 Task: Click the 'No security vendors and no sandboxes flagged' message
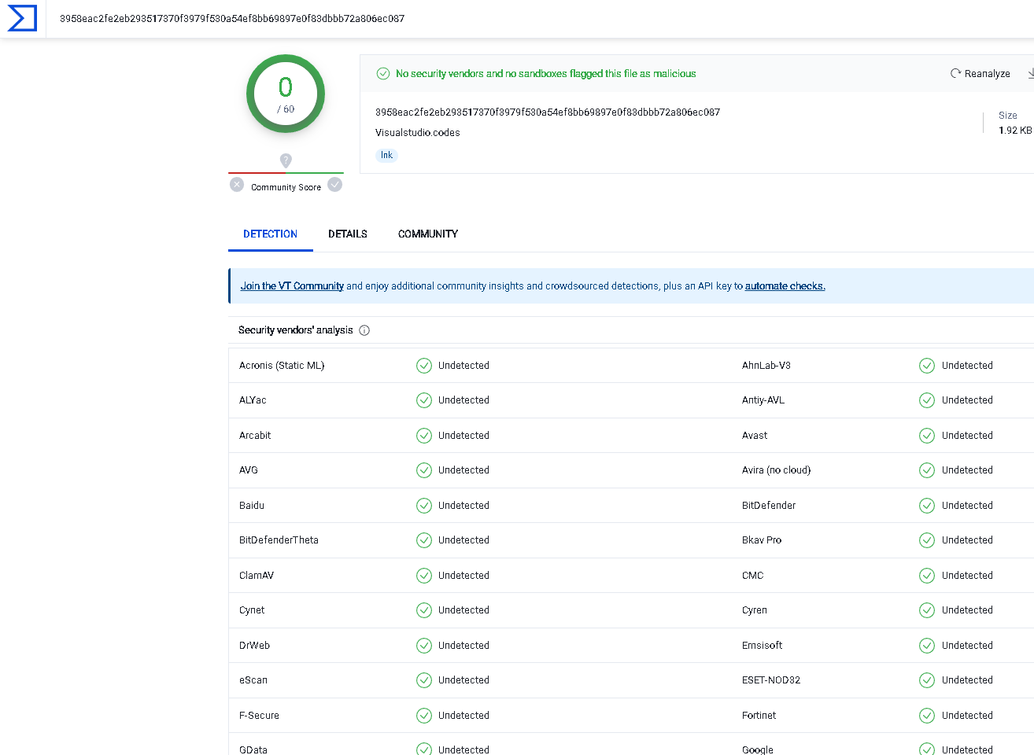click(546, 74)
